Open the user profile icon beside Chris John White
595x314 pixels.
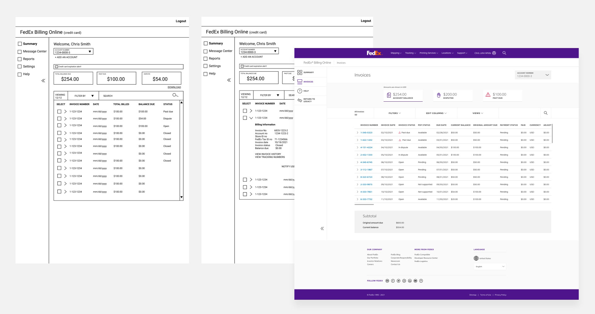pos(494,53)
